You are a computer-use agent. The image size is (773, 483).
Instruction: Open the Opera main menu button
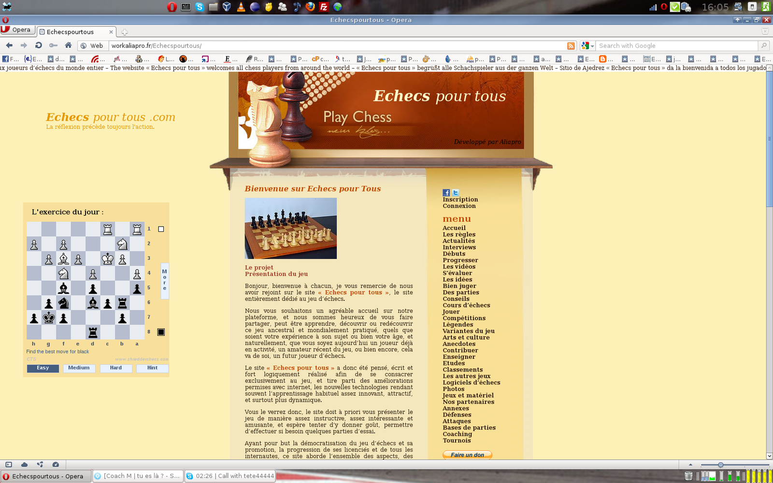16,30
